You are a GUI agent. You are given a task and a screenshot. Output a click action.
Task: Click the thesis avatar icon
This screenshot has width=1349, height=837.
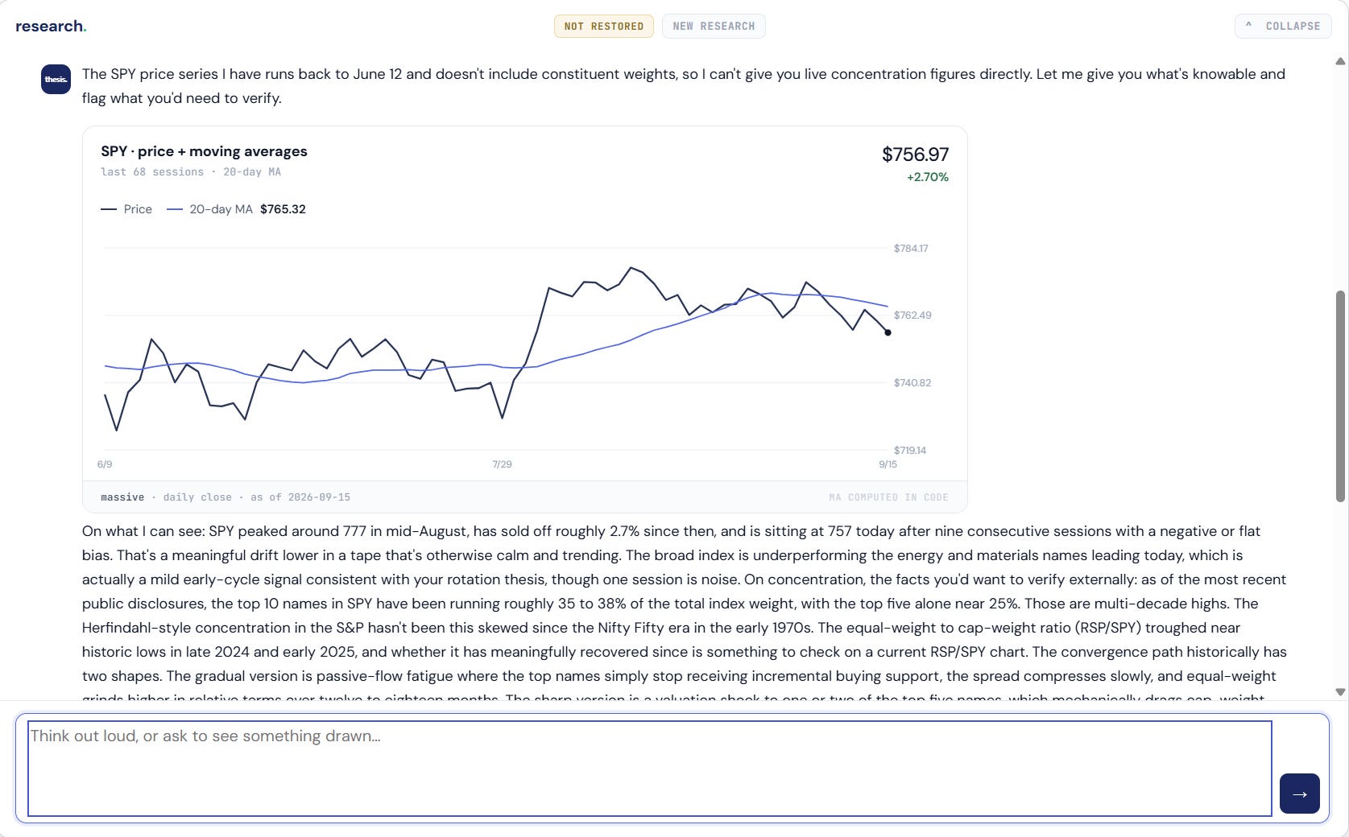coord(56,79)
